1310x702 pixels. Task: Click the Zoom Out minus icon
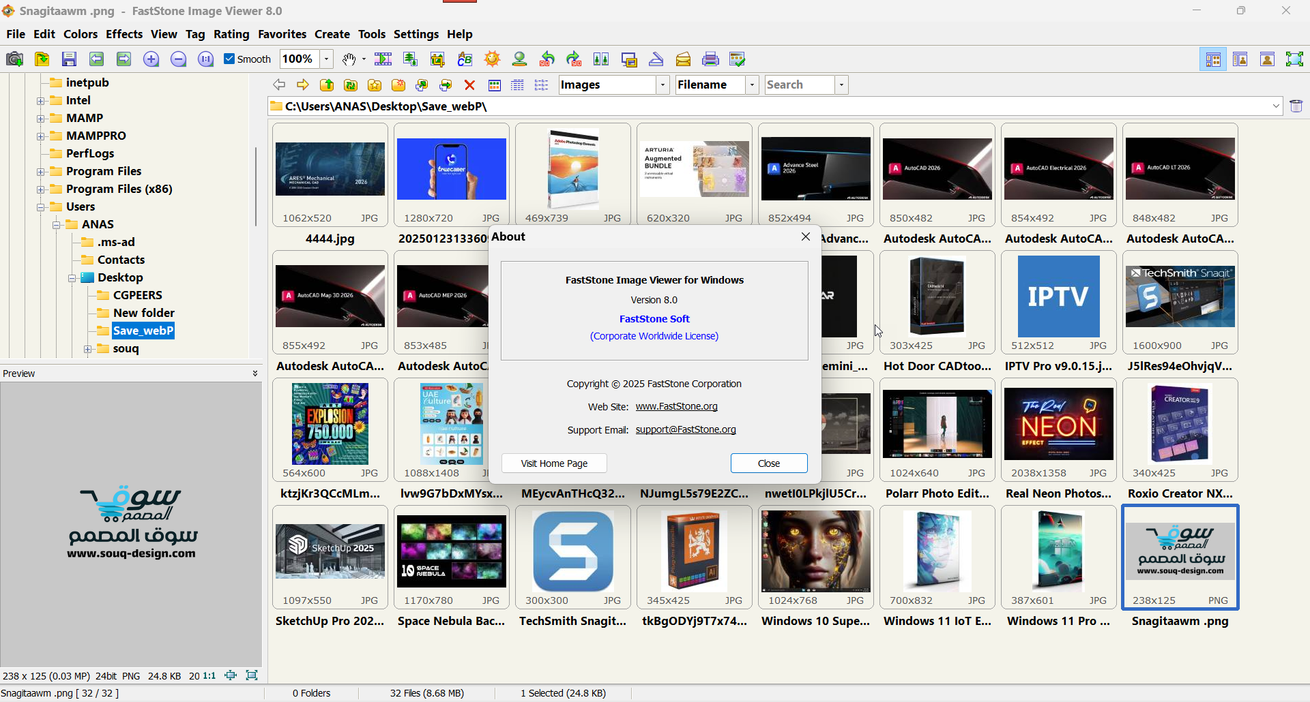click(x=178, y=59)
